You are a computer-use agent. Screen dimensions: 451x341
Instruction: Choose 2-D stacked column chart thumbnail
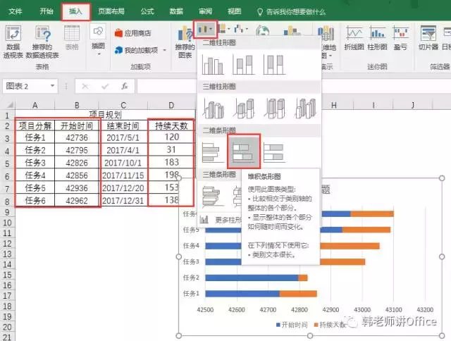[x=244, y=65]
